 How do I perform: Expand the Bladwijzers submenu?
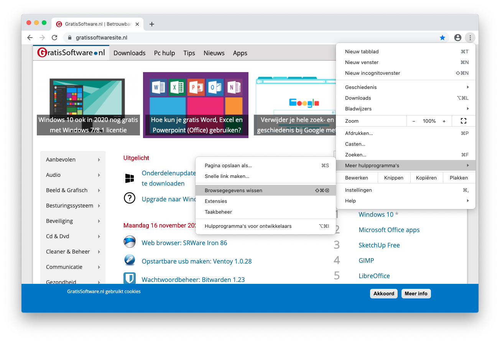[405, 109]
